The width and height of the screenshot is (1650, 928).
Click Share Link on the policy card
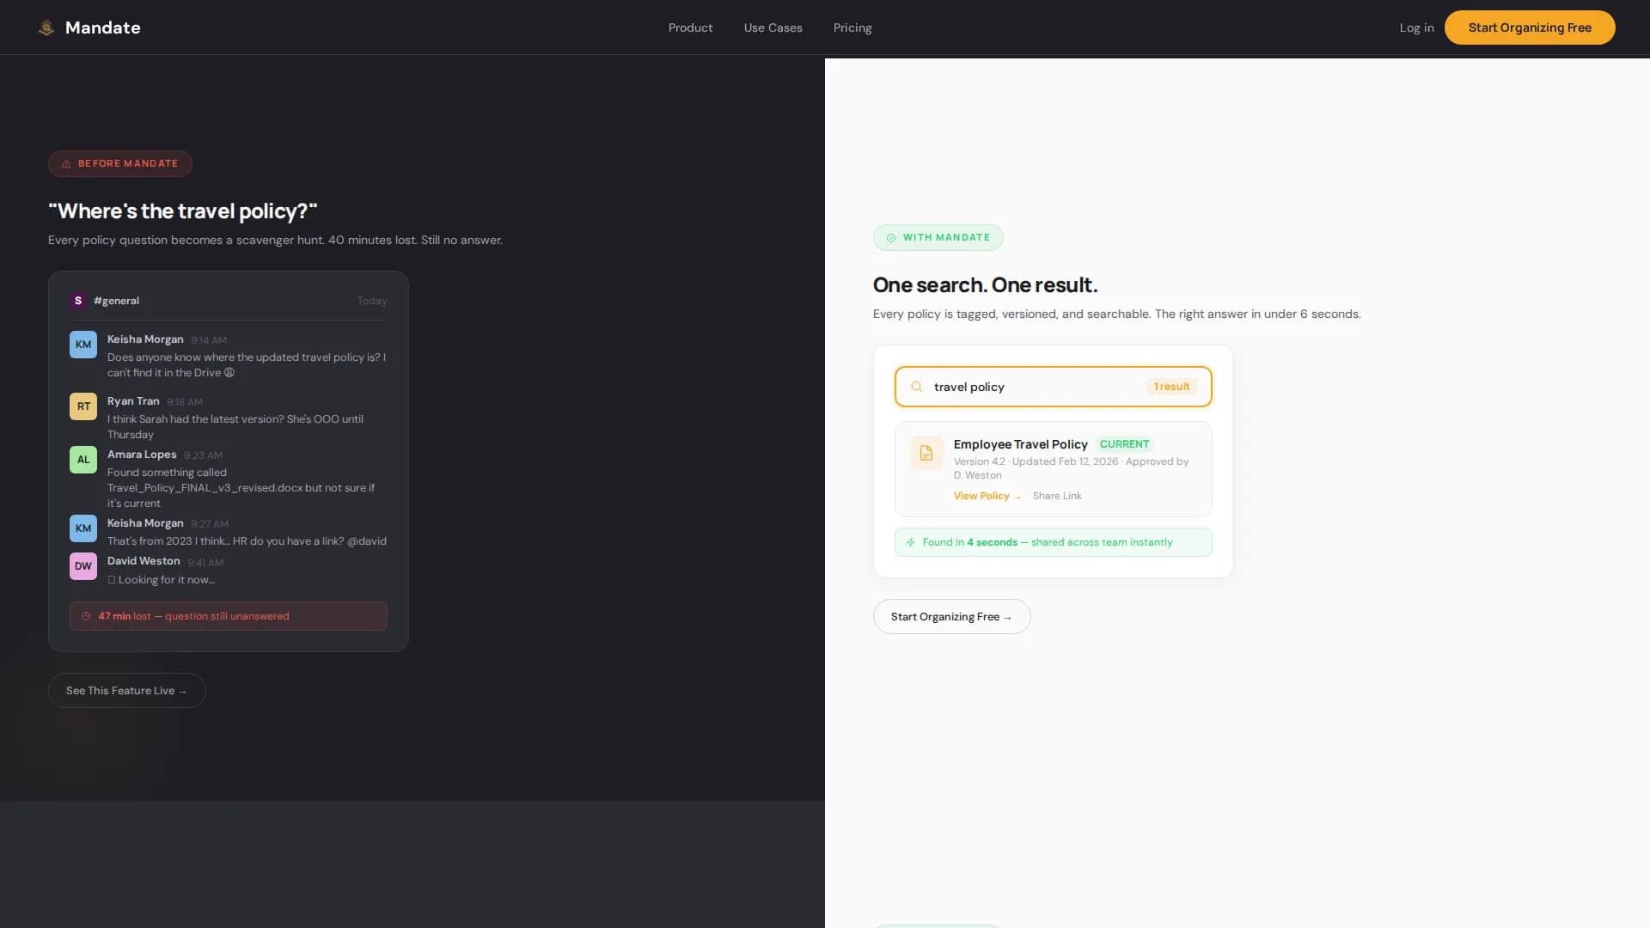coord(1057,496)
